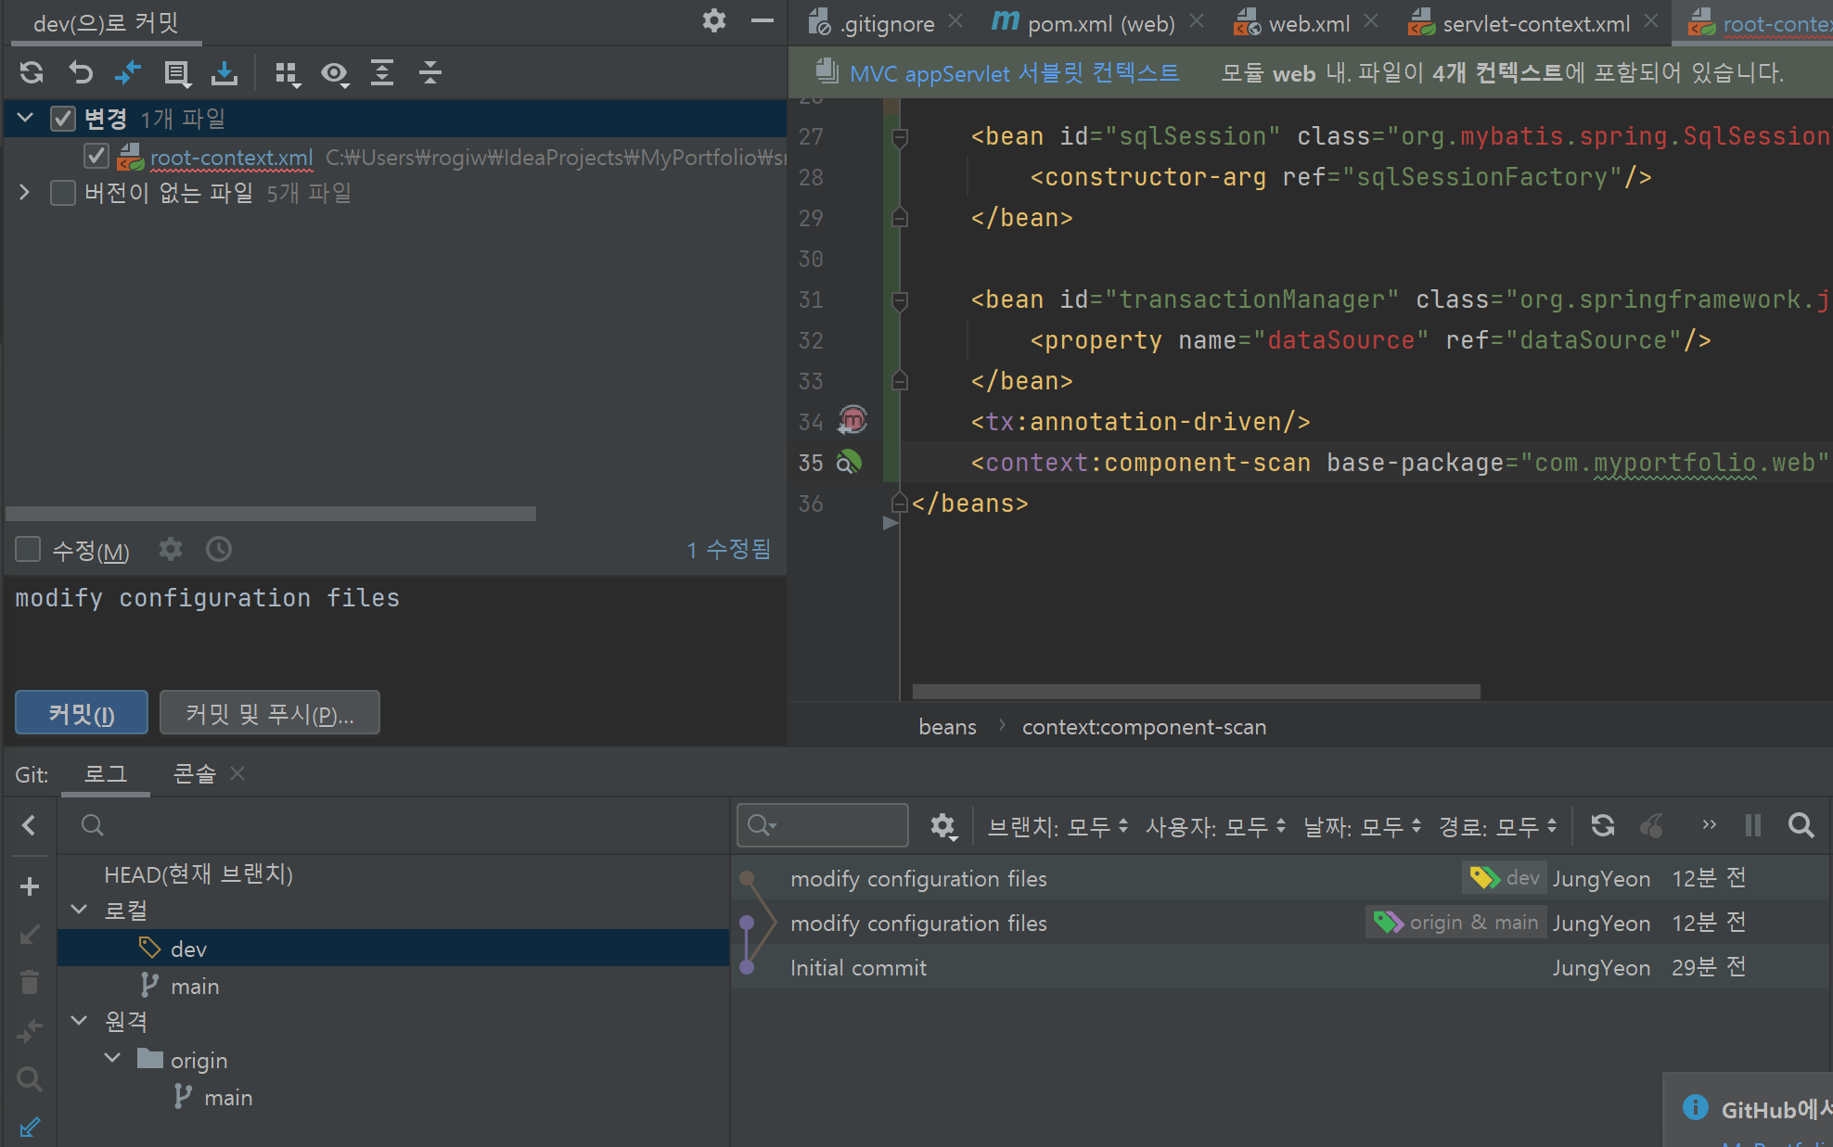Click the Group By icon in commit toolbar
The height and width of the screenshot is (1147, 1833).
click(x=288, y=73)
